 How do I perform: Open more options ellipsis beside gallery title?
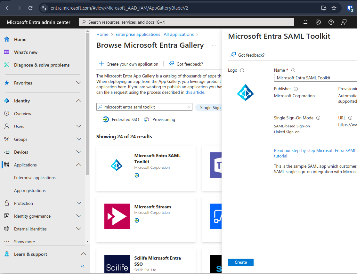point(214,45)
